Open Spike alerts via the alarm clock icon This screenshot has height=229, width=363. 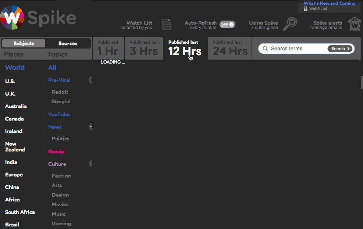point(354,24)
